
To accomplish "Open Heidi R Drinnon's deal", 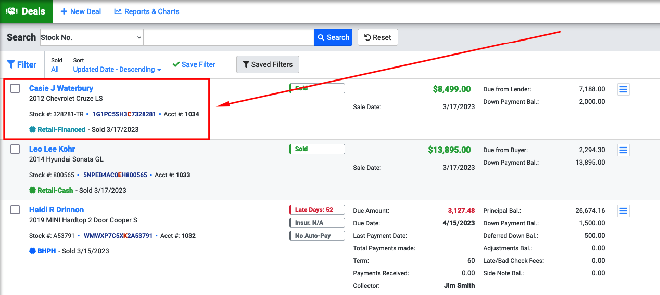I will 56,210.
